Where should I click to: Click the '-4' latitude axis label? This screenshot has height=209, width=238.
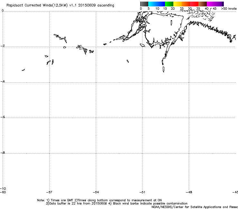3,81
